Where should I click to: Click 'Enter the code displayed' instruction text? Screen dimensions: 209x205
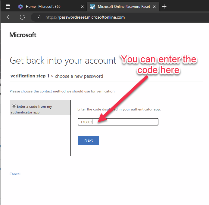(x=119, y=109)
